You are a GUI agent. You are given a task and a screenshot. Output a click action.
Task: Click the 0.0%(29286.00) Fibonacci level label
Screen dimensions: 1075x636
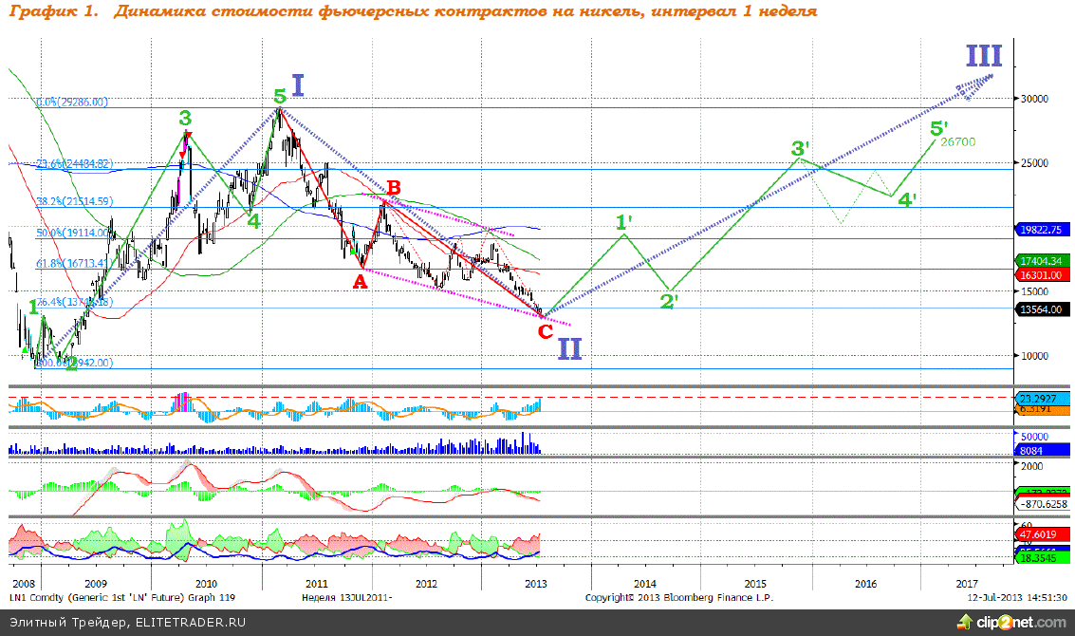click(x=72, y=103)
